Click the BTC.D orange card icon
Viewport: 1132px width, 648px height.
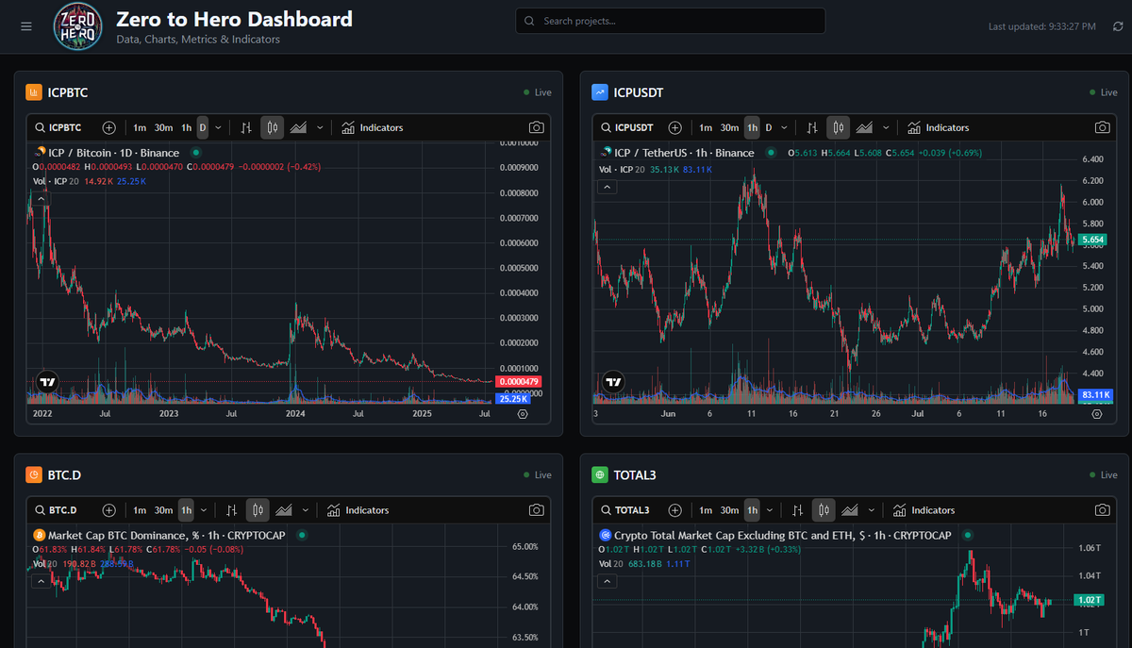pyautogui.click(x=34, y=475)
